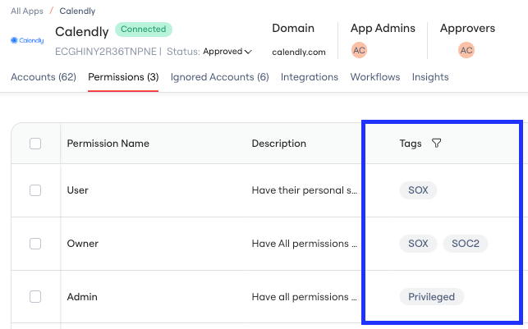This screenshot has height=329, width=528.
Task: Open the Ignored Accounts (6) tab
Action: click(219, 77)
